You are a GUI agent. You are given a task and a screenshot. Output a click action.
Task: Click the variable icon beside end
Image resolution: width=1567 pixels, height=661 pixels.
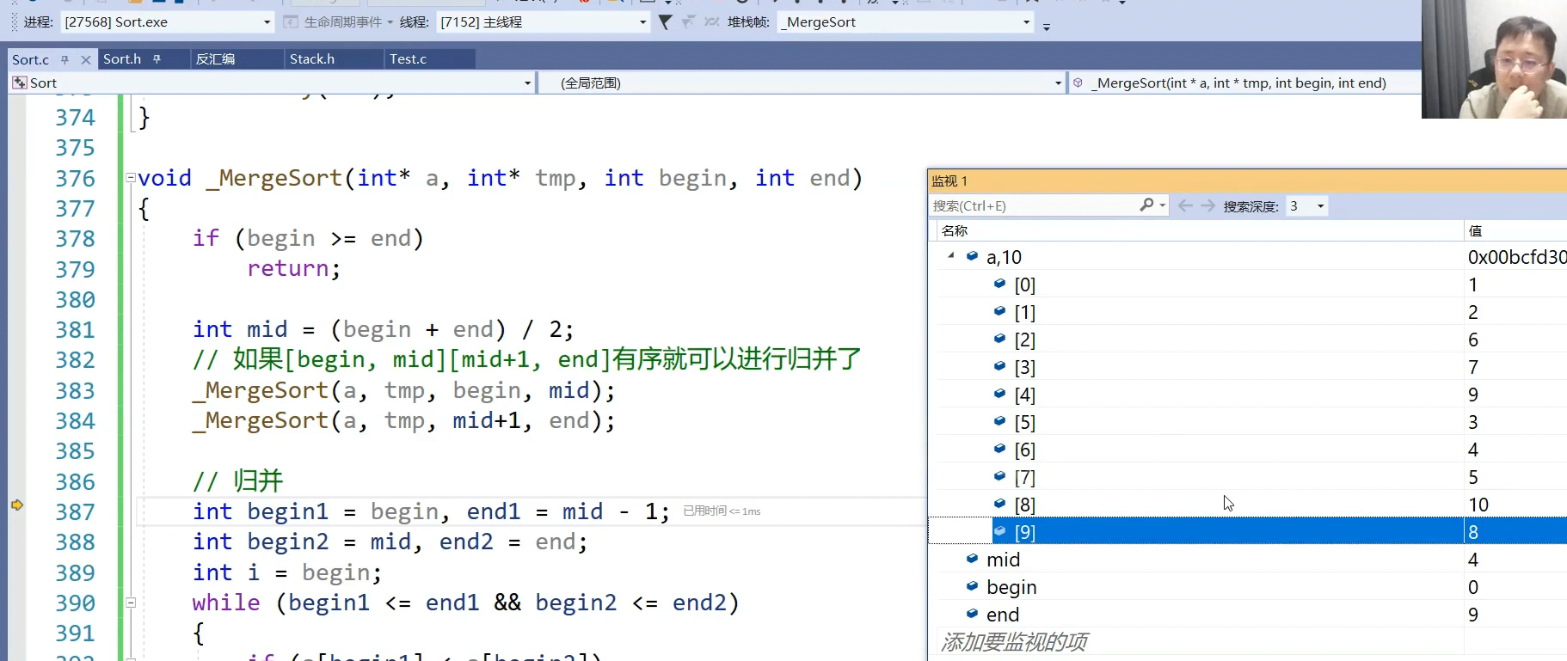(x=972, y=614)
